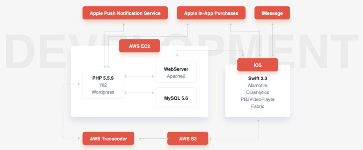Click the iMessage red label

click(x=272, y=13)
